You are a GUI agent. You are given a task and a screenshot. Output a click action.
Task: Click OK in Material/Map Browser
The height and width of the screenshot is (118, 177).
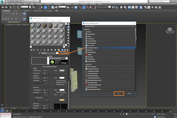pyautogui.click(x=119, y=93)
